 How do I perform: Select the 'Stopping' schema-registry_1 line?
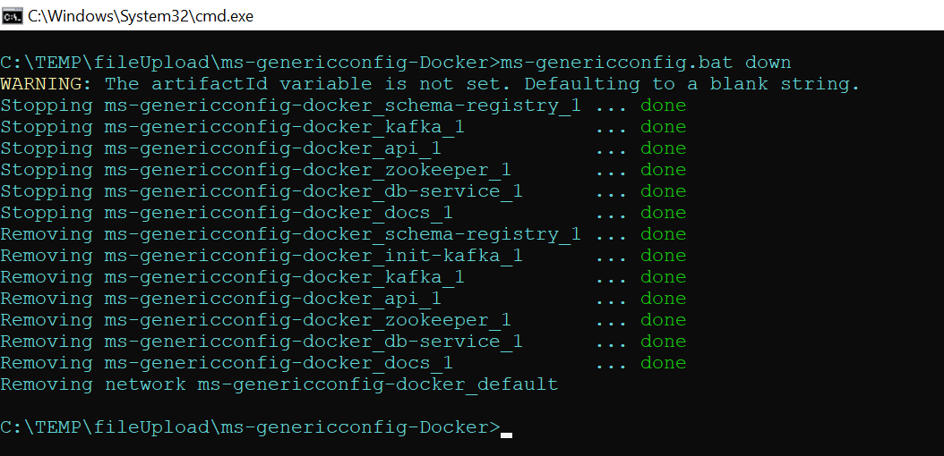pos(290,106)
